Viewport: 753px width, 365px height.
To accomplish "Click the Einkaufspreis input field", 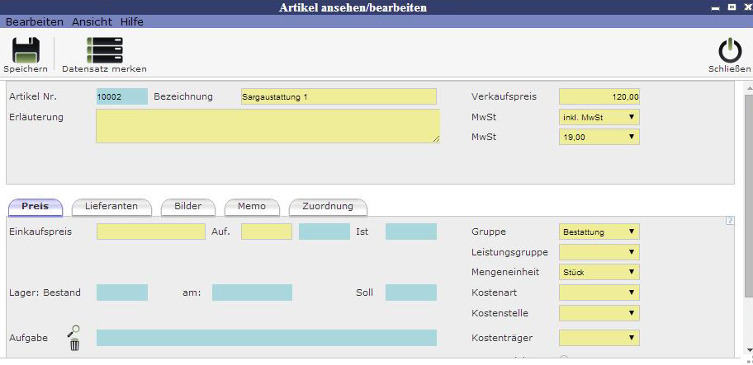I will [150, 232].
